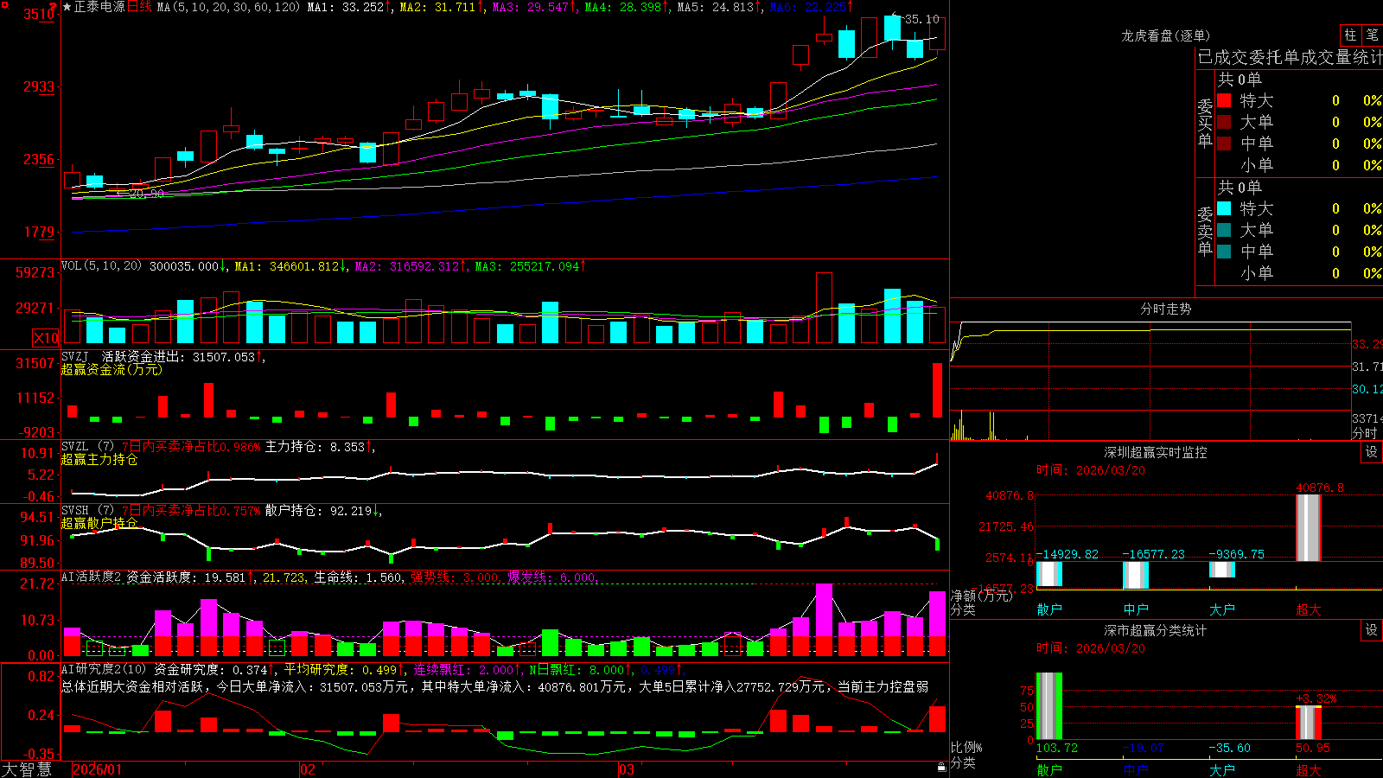Select the 03 month marker on timeline
This screenshot has width=1383, height=778.
(x=626, y=769)
